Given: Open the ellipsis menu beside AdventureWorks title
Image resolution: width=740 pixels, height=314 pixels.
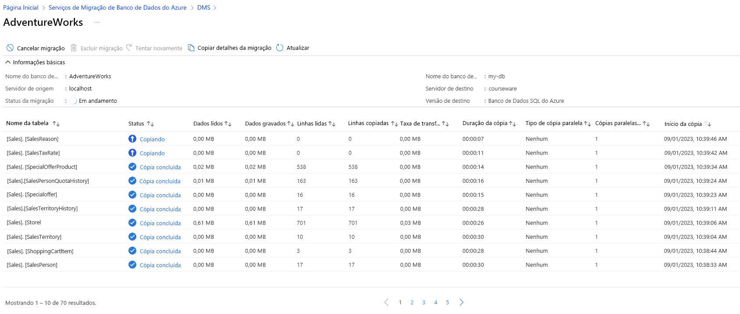Looking at the screenshot, I should (x=97, y=22).
